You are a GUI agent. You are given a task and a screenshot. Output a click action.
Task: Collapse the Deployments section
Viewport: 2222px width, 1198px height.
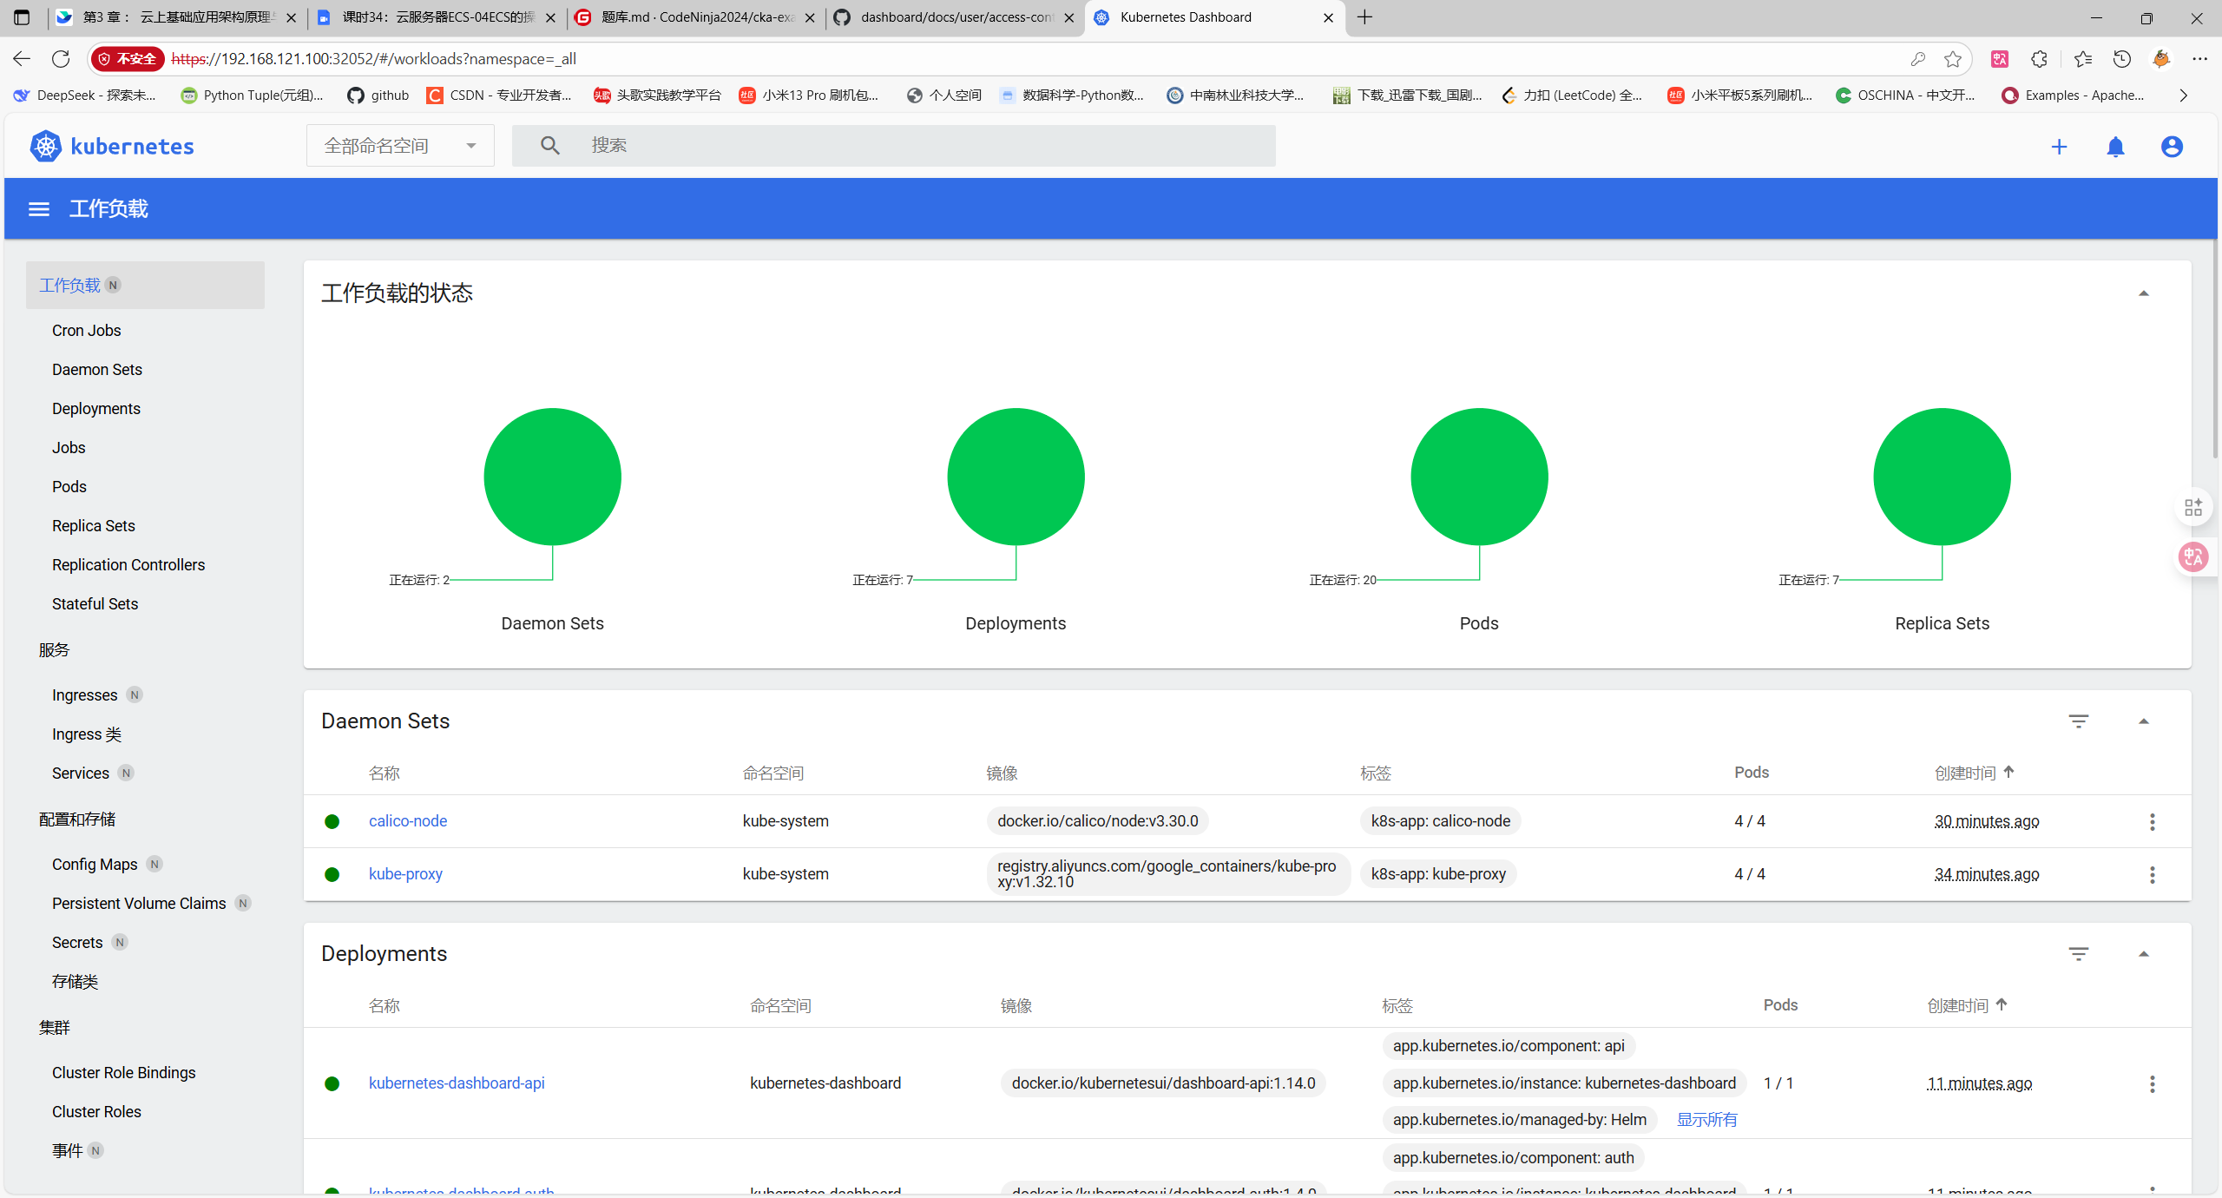click(x=2143, y=954)
